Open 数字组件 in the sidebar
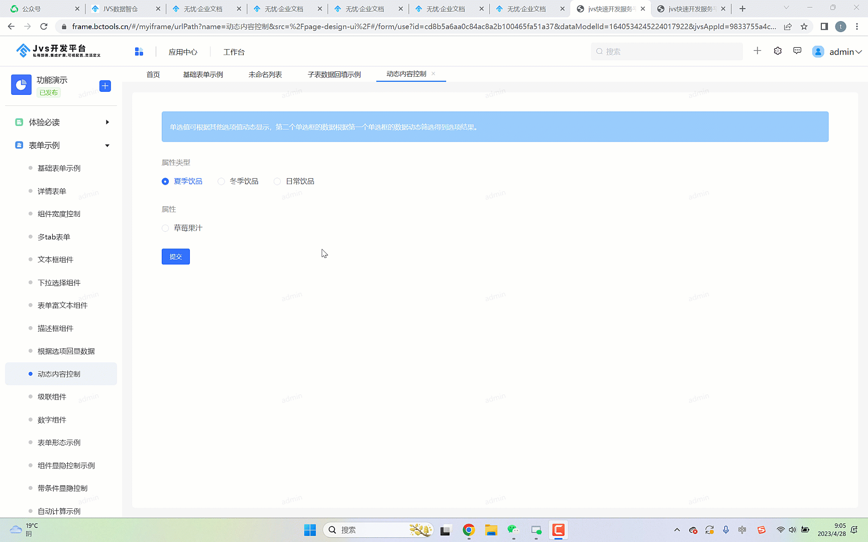This screenshot has height=542, width=868. pyautogui.click(x=61, y=420)
